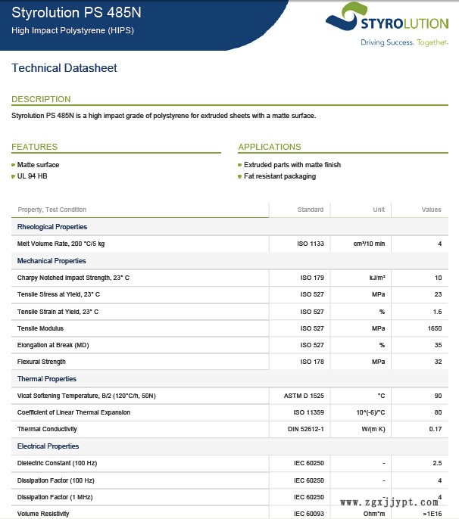Click the DESCRIPTION section heading
The height and width of the screenshot is (519, 459).
click(41, 99)
